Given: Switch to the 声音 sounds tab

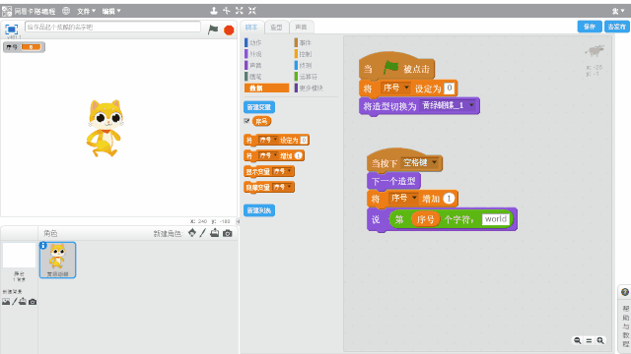Looking at the screenshot, I should 301,27.
